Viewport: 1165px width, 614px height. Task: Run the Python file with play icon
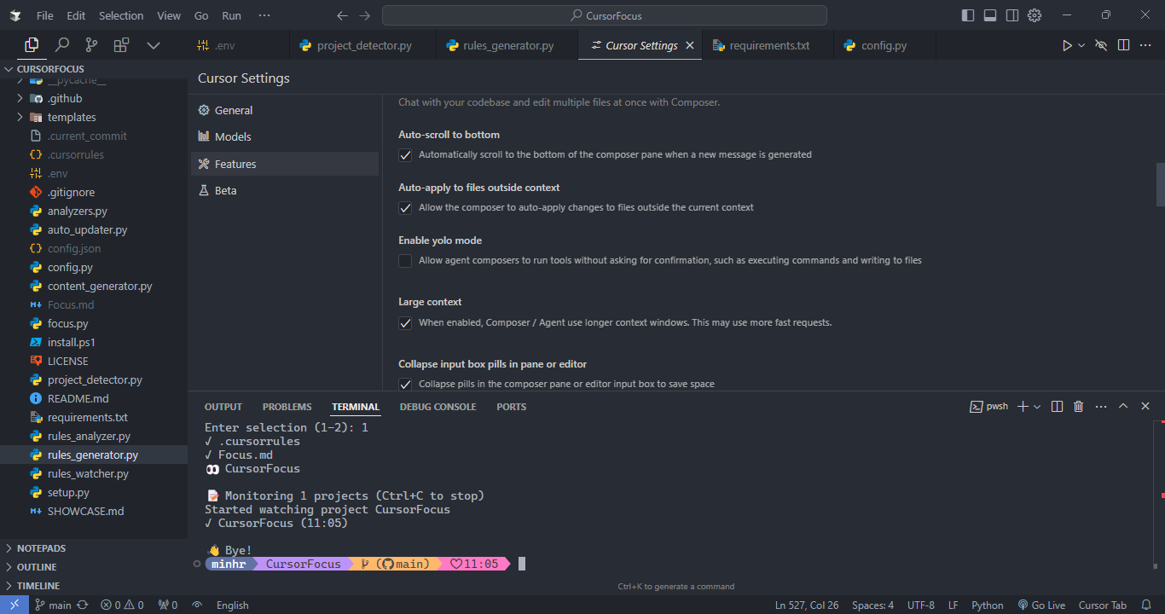(x=1067, y=45)
